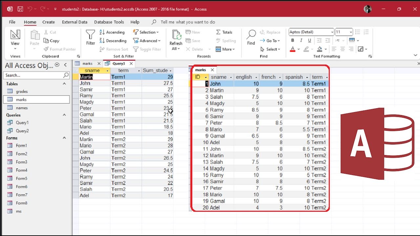The width and height of the screenshot is (420, 236).
Task: Run the Spelling check
Action: click(x=226, y=41)
